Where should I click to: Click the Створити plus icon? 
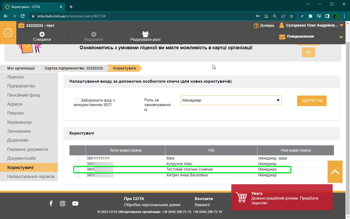click(42, 34)
